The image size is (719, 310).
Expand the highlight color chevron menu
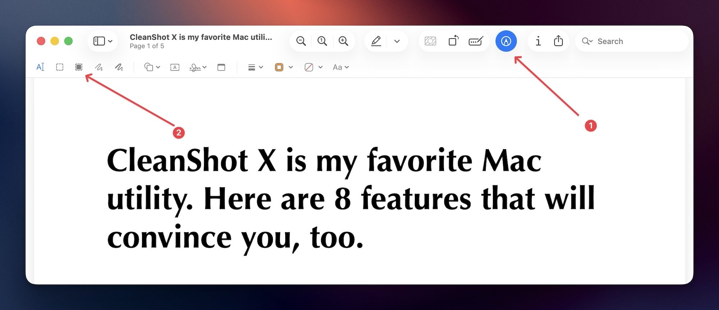click(397, 41)
